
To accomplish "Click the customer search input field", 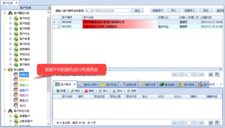I will click(107, 11).
